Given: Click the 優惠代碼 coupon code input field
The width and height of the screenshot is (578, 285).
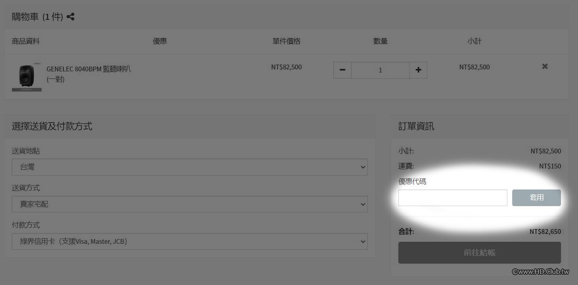Looking at the screenshot, I should click(x=453, y=198).
